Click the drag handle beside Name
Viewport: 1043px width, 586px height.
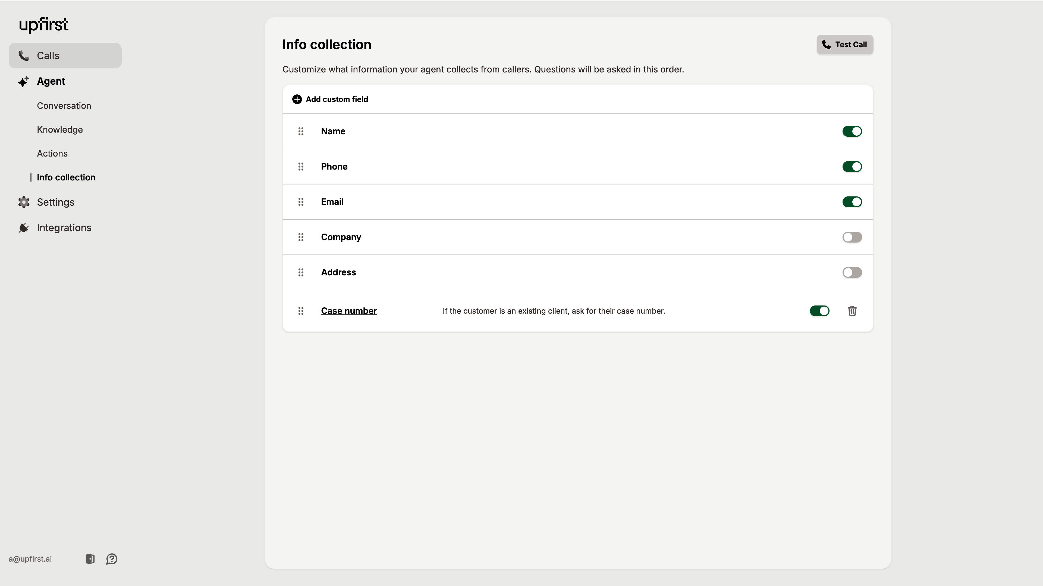point(301,131)
